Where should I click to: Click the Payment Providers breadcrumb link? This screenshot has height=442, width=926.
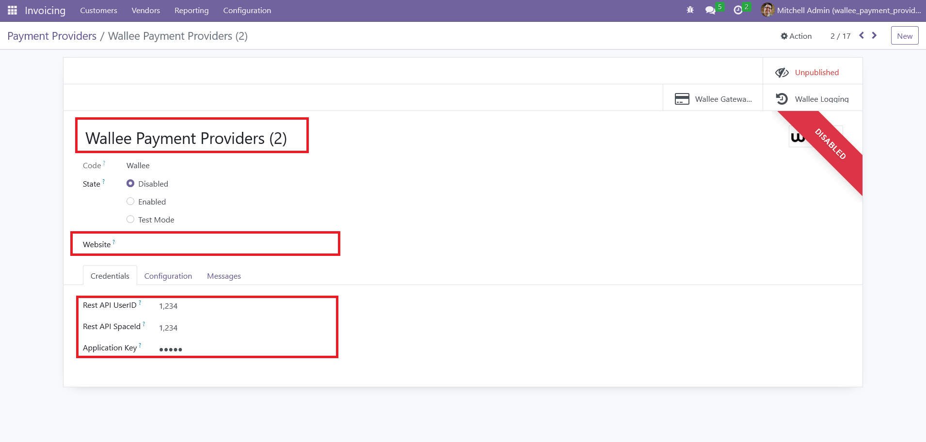52,36
